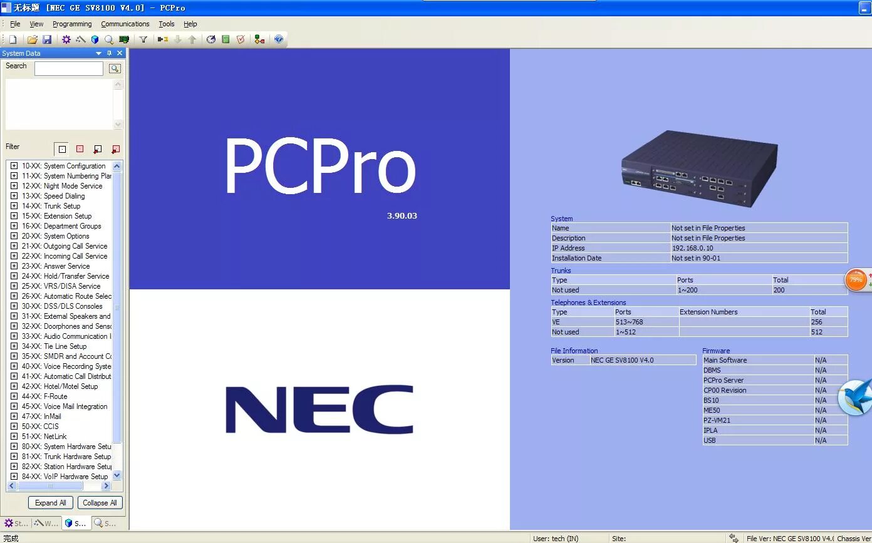The width and height of the screenshot is (872, 543).
Task: Click the System Data search input field
Action: click(x=69, y=68)
